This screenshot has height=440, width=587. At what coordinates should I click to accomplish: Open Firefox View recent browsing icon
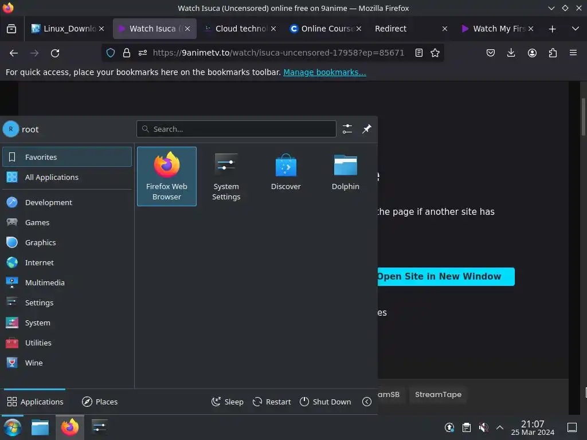point(11,29)
